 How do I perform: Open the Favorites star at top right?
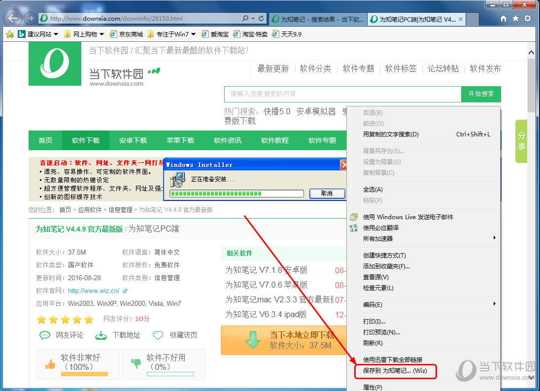[515, 19]
